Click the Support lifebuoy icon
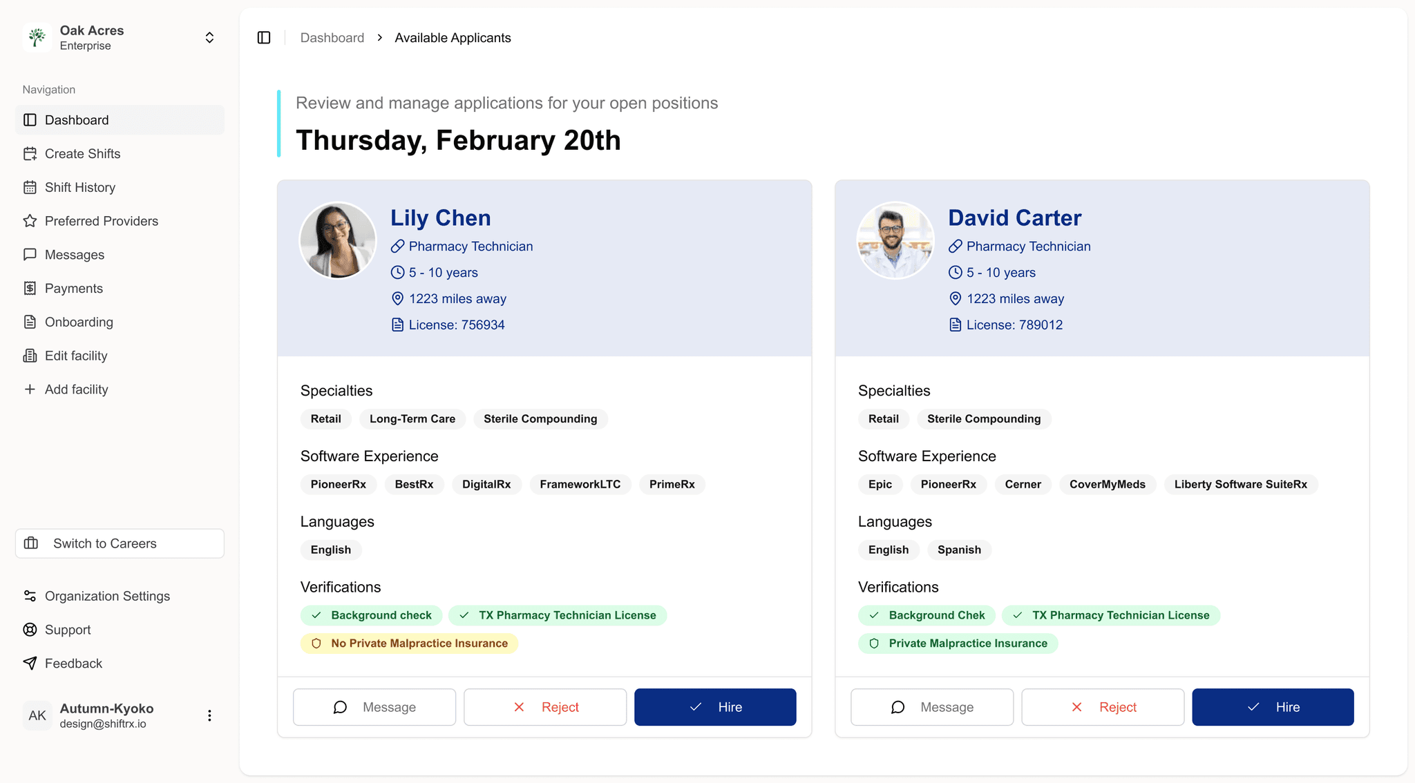Viewport: 1415px width, 783px height. click(x=30, y=630)
